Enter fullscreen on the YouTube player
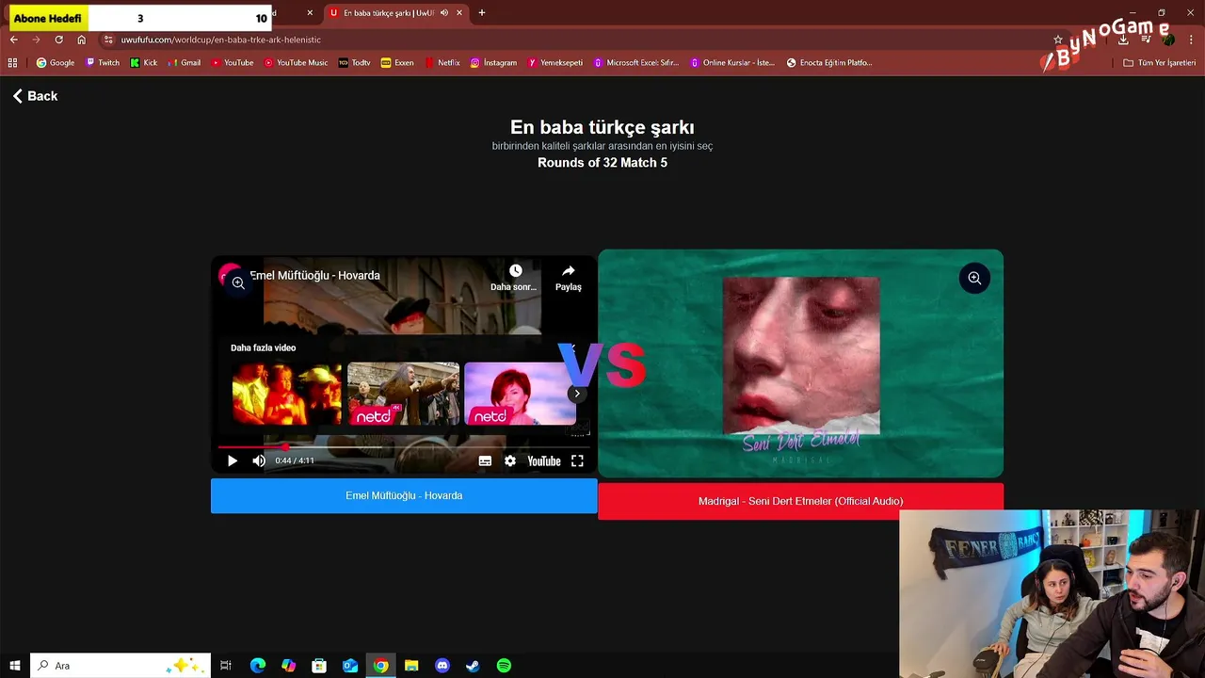 [x=577, y=460]
